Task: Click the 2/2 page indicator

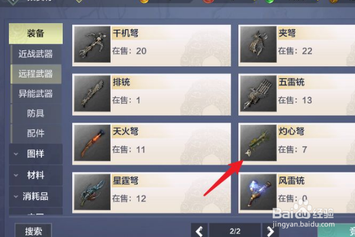Action: [x=235, y=231]
